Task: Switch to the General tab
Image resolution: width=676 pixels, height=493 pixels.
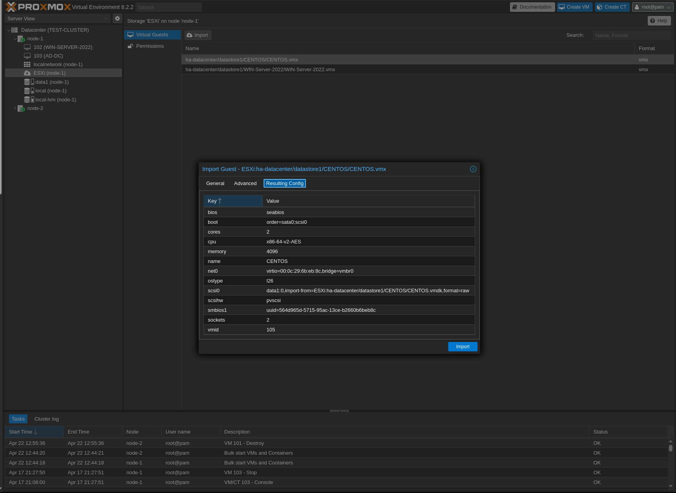Action: click(x=215, y=184)
